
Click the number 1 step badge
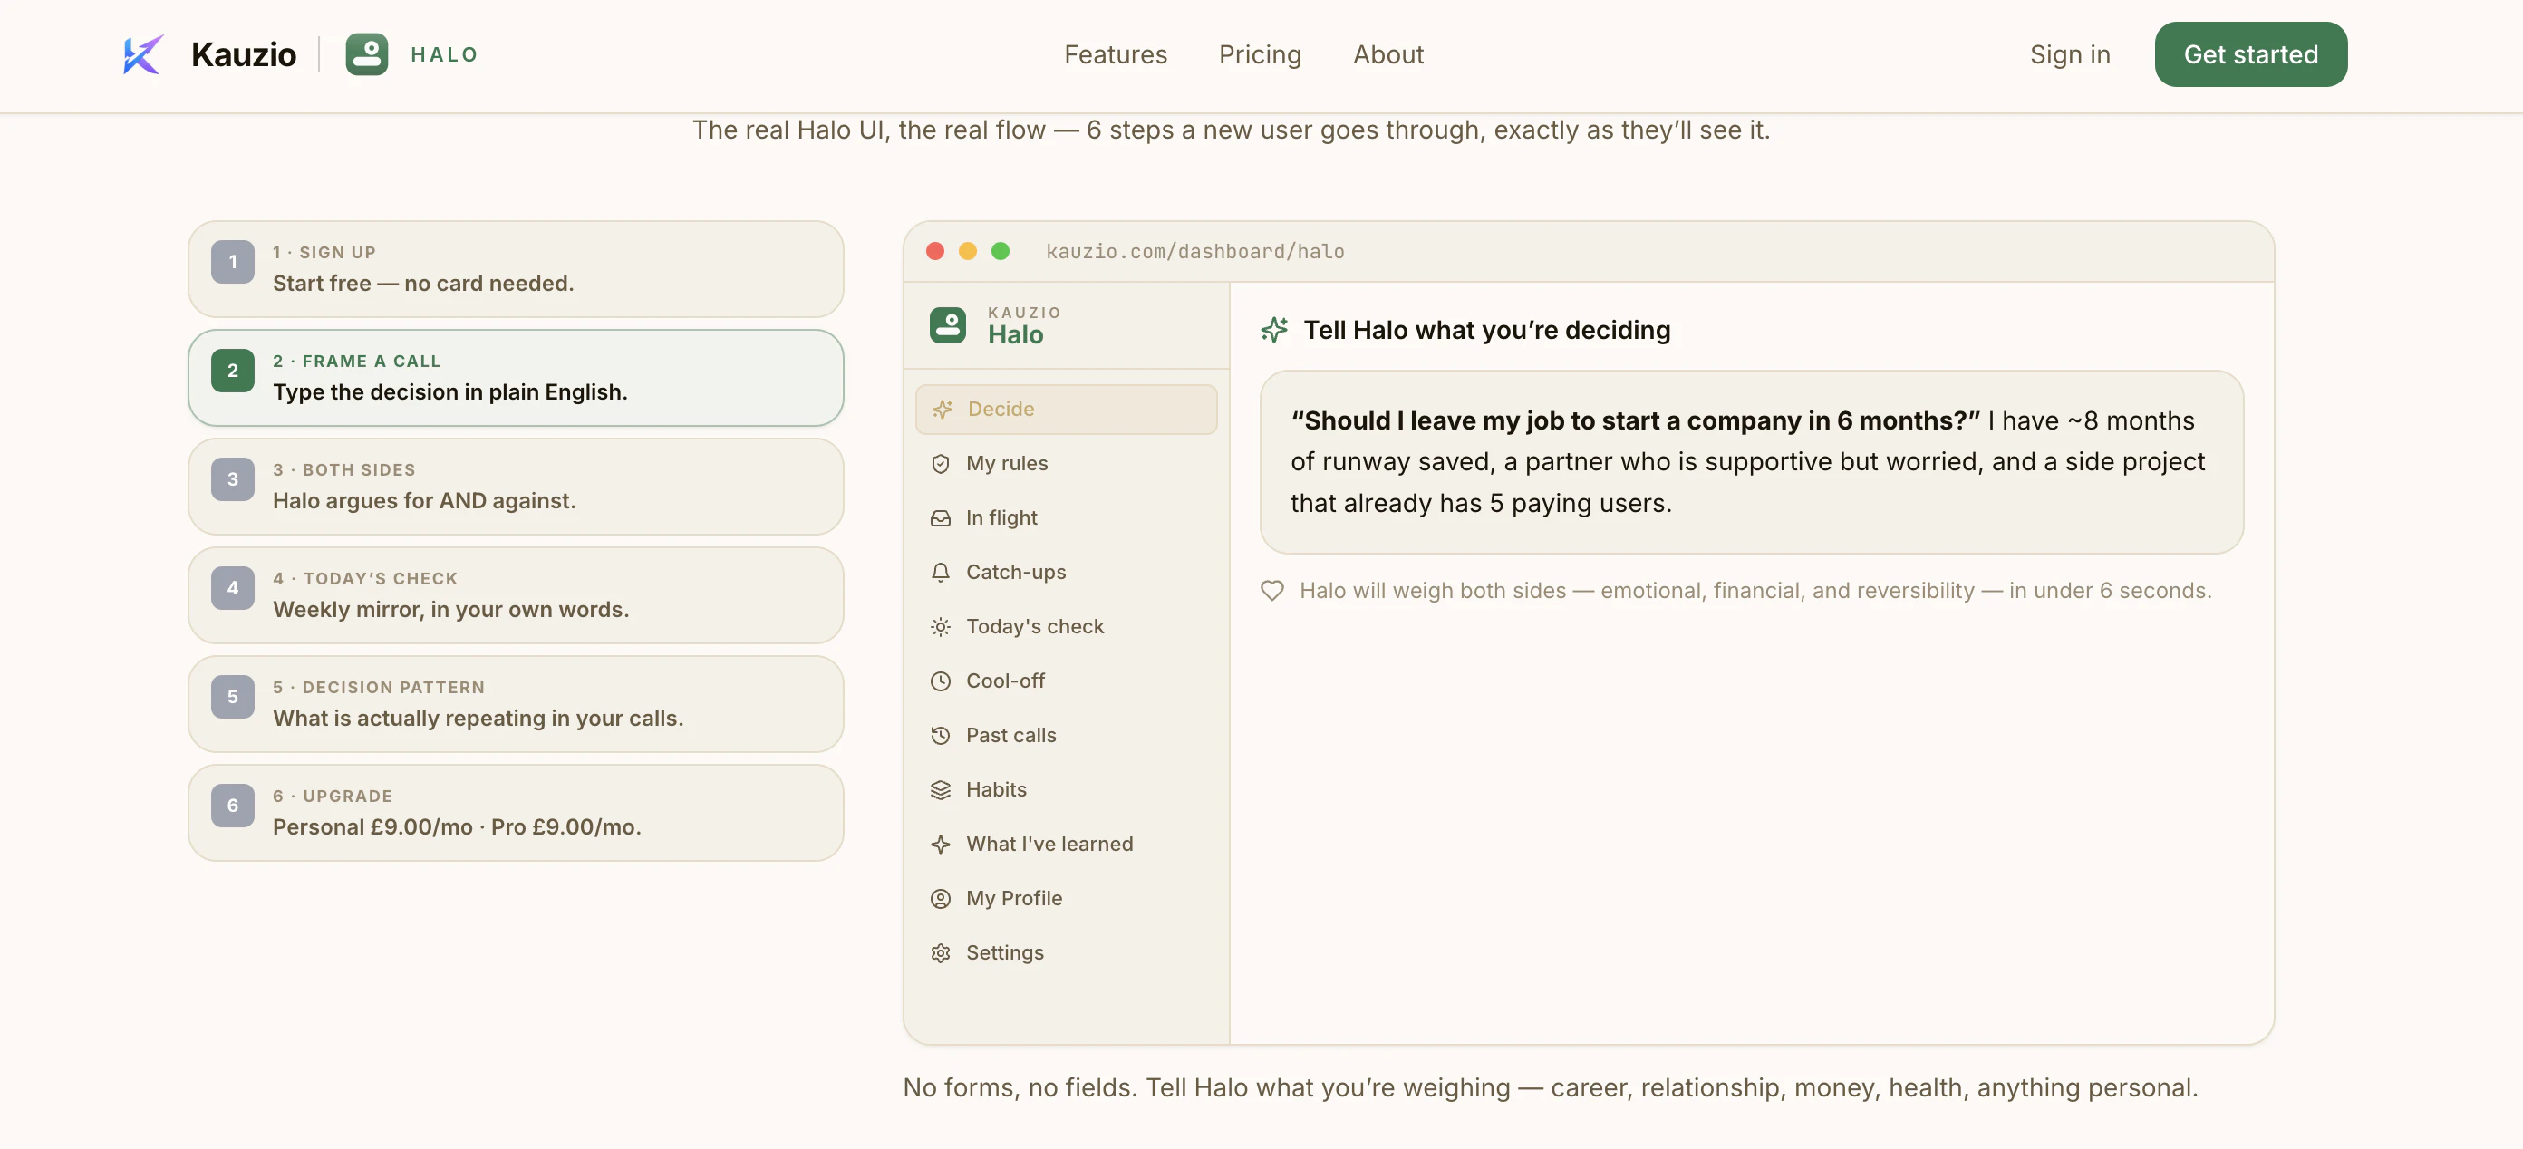[x=233, y=263]
